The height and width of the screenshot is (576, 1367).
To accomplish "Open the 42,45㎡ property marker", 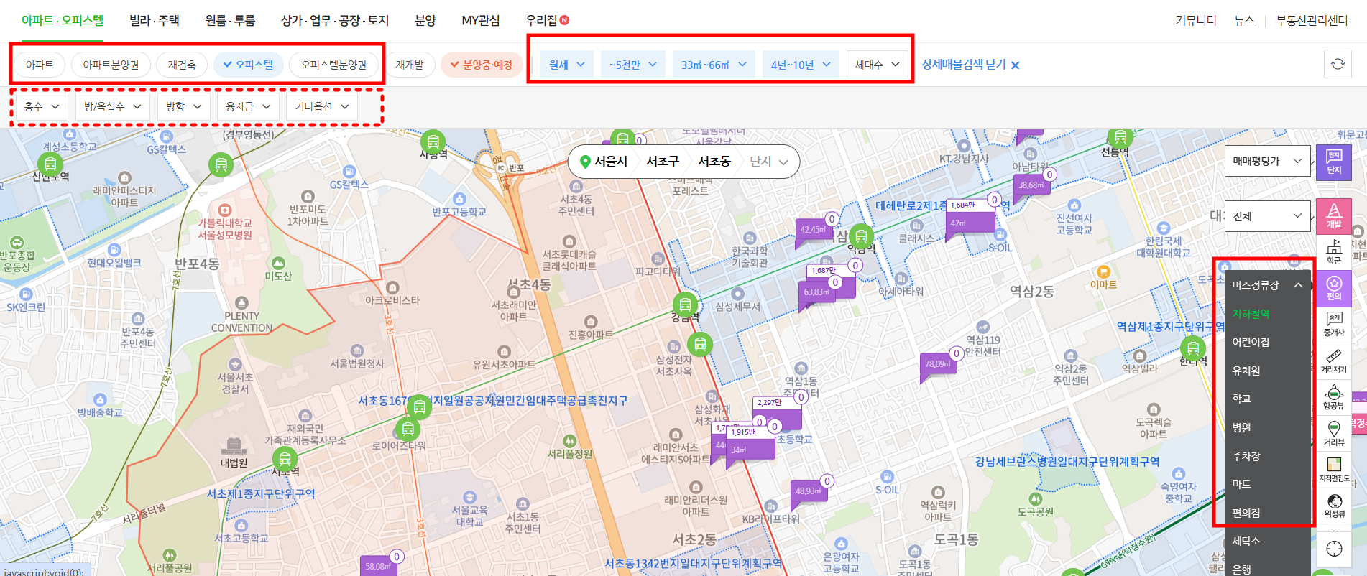I will [x=813, y=231].
